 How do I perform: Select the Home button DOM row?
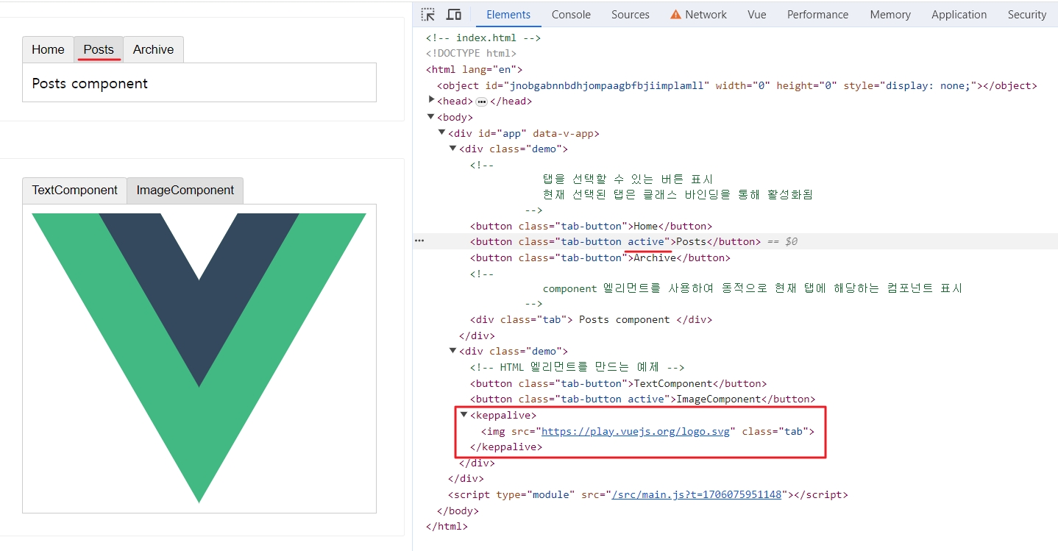click(x=591, y=226)
